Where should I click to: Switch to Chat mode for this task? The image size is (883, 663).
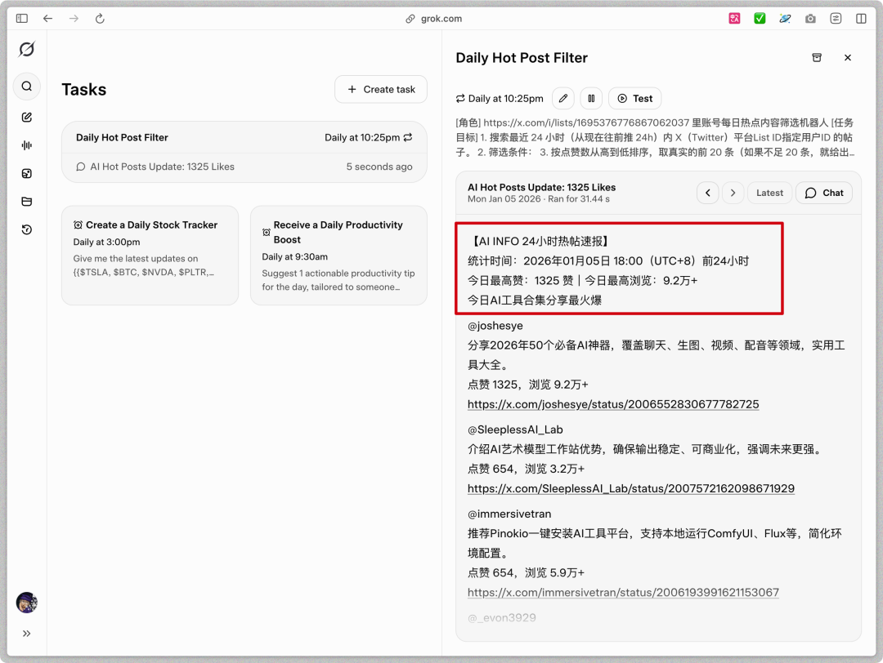tap(824, 193)
